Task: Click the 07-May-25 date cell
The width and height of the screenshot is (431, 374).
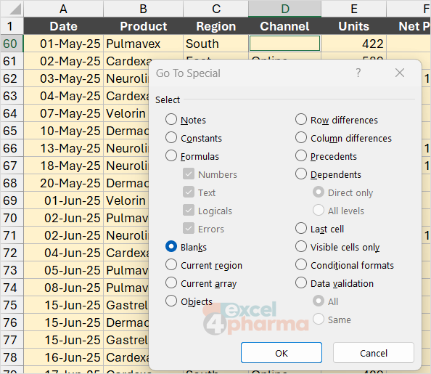Action: pos(64,113)
